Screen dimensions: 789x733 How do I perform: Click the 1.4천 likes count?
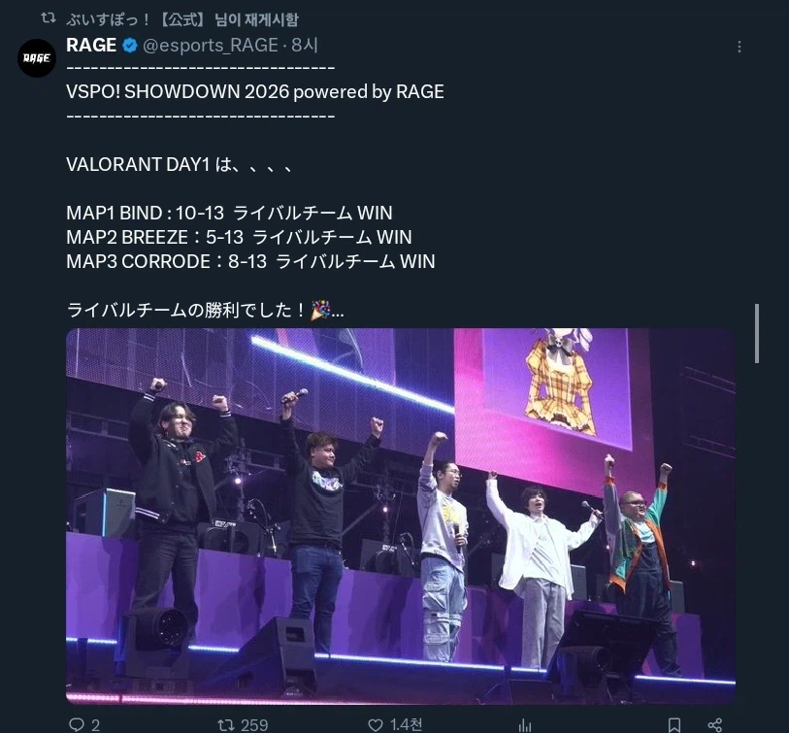(x=406, y=724)
